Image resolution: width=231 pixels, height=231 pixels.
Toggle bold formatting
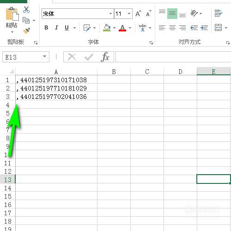click(46, 28)
